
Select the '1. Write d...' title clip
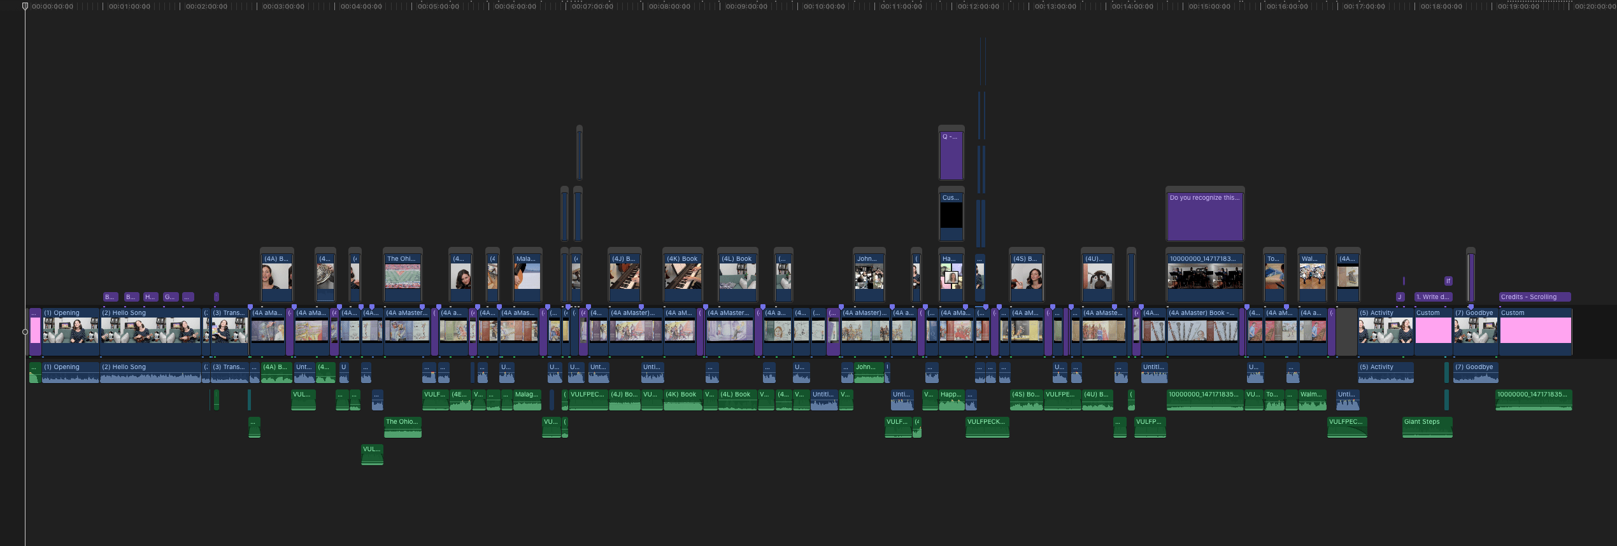coord(1434,297)
